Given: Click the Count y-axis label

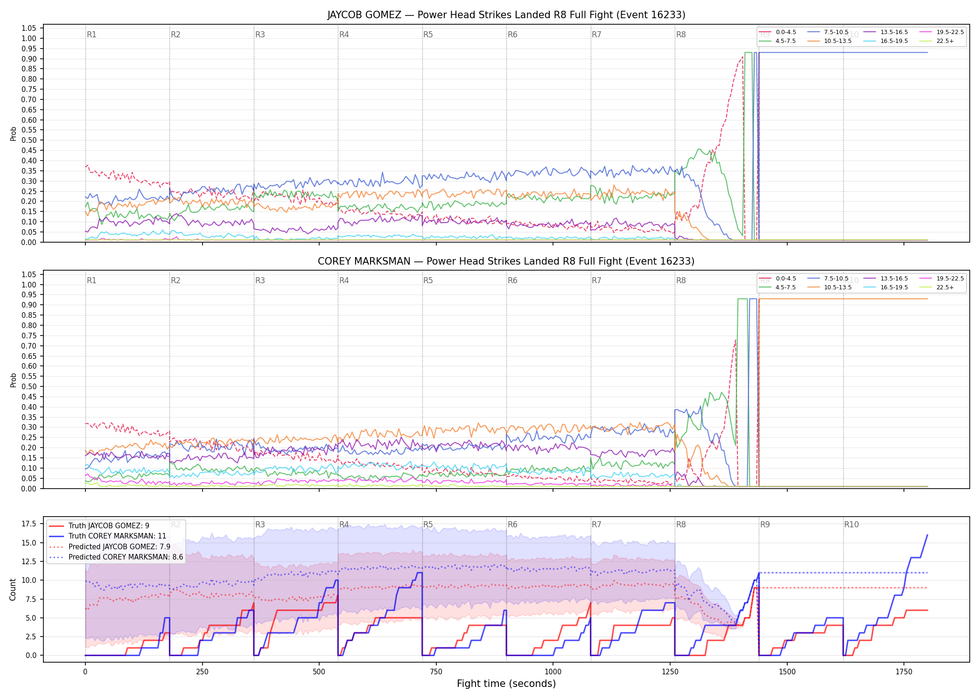Looking at the screenshot, I should [x=13, y=589].
